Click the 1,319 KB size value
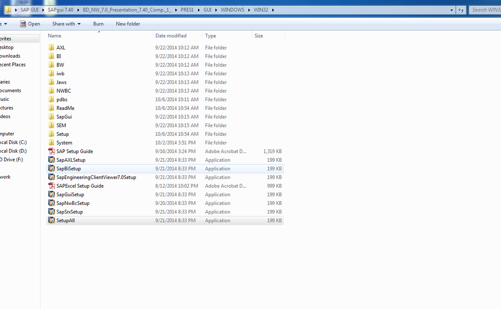 click(x=272, y=151)
